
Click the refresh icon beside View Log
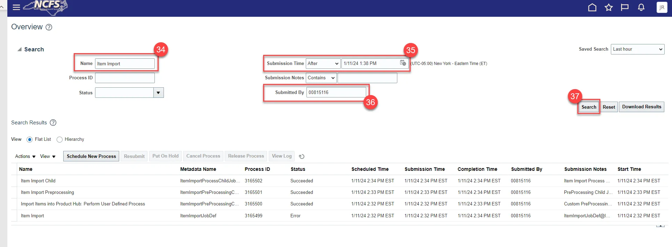pos(302,157)
